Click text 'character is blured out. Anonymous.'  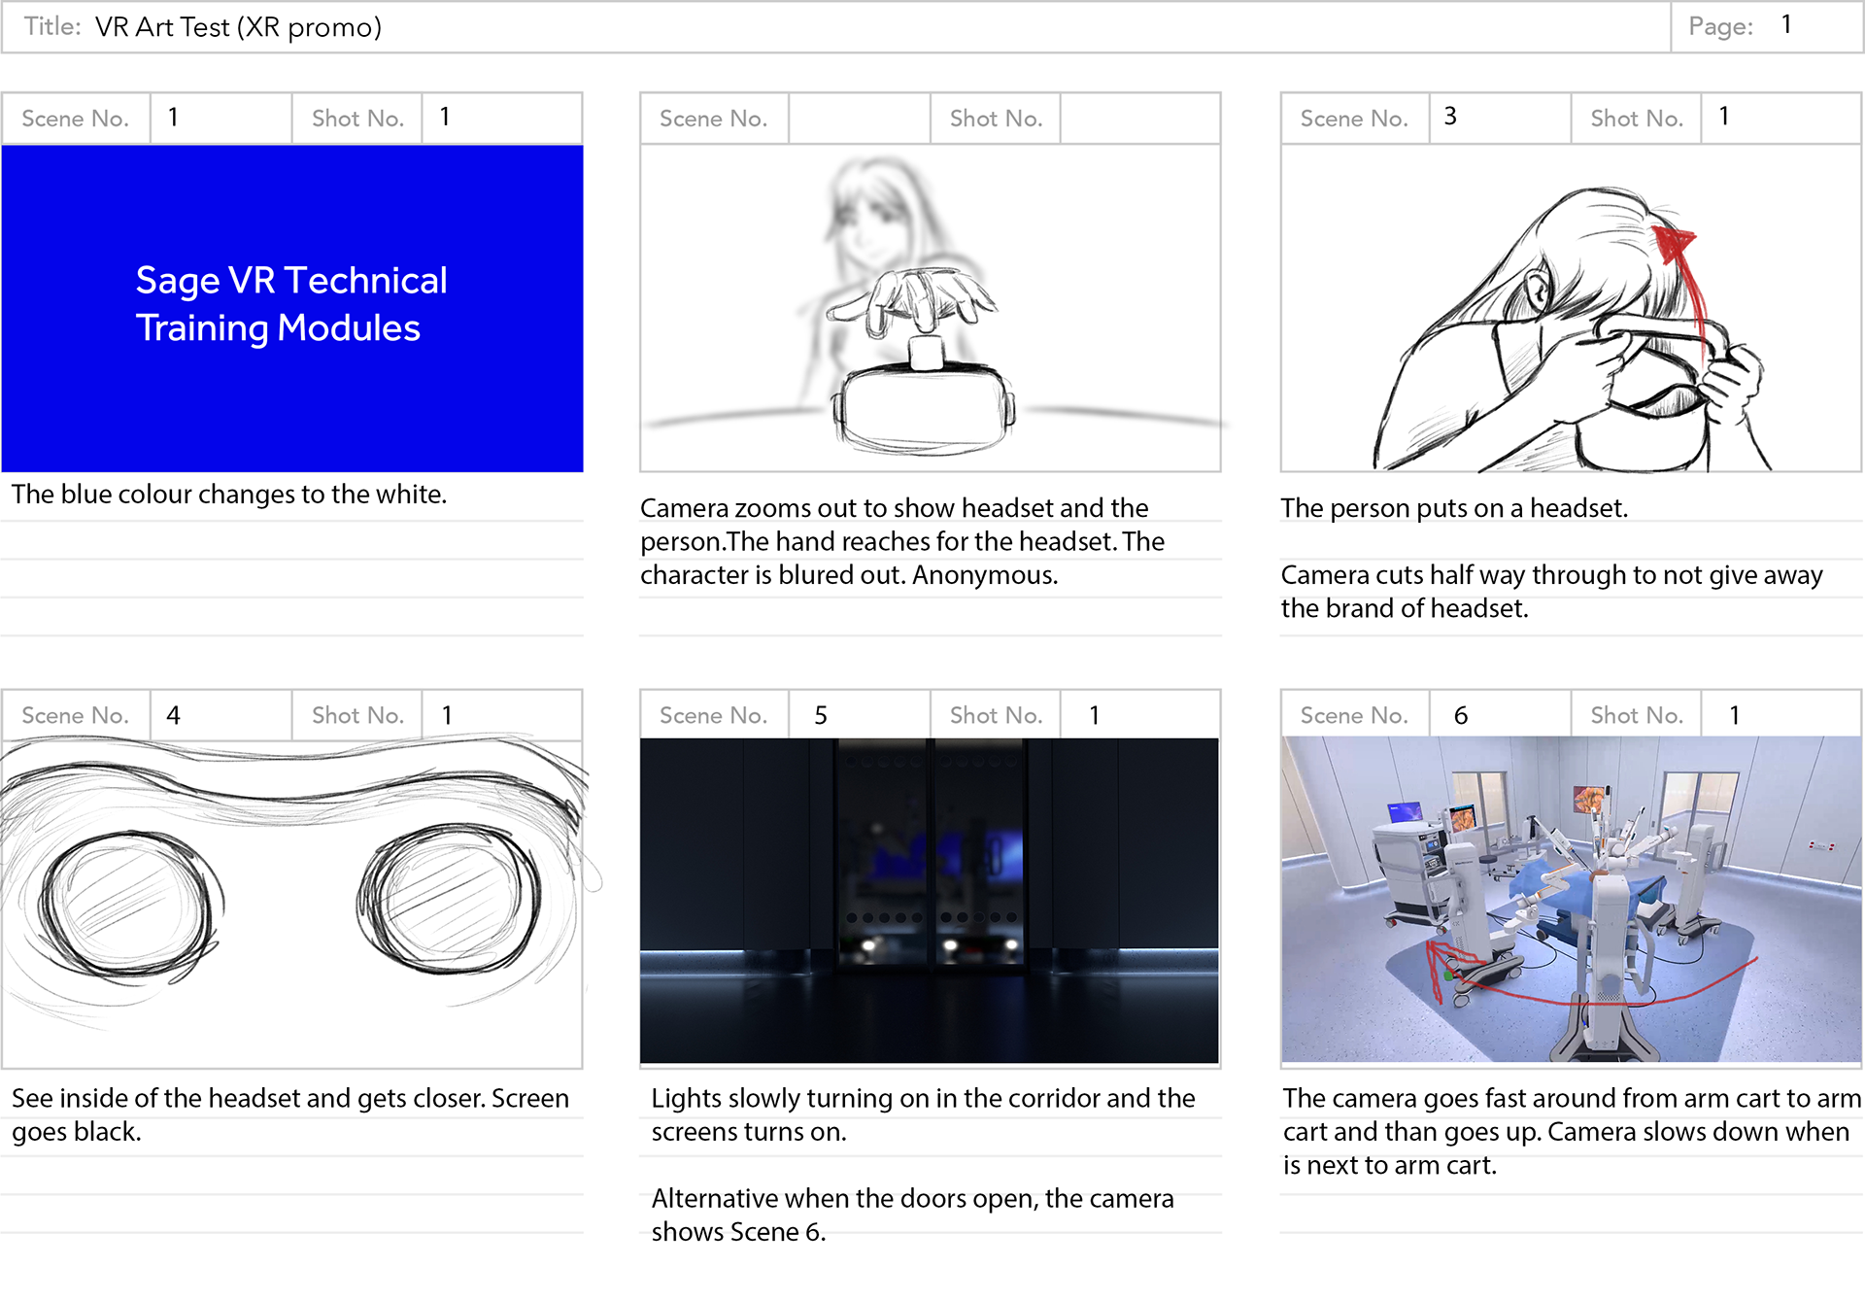(x=849, y=575)
